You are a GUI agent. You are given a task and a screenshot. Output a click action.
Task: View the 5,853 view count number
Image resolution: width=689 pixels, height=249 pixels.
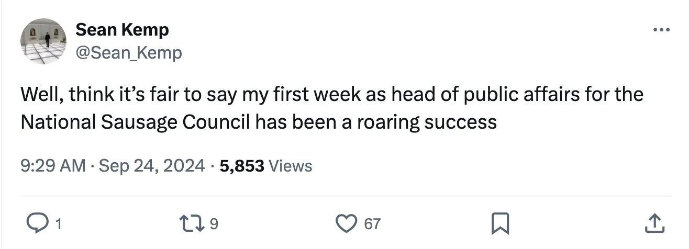click(x=242, y=166)
